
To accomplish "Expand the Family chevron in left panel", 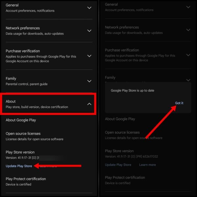I will pos(89,81).
